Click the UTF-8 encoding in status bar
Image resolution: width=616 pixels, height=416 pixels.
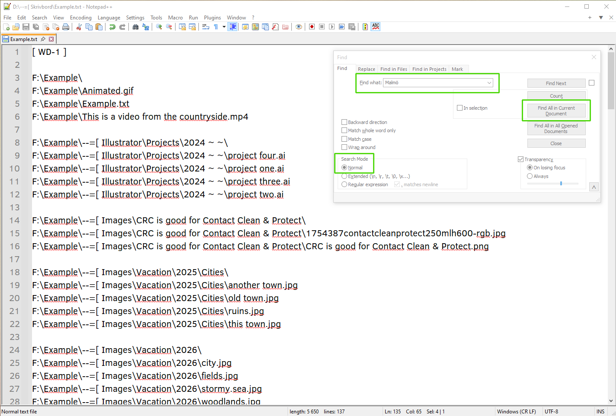[x=552, y=412]
